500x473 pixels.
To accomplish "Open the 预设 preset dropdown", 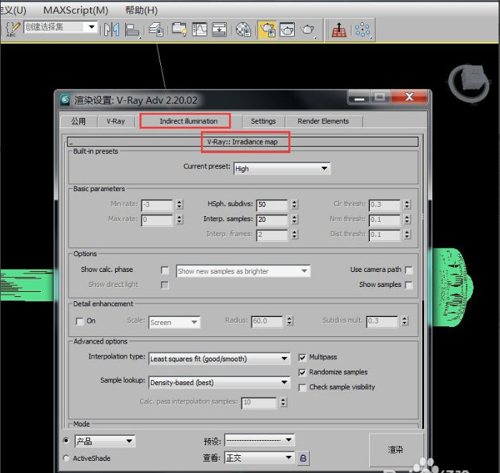I will [x=260, y=440].
